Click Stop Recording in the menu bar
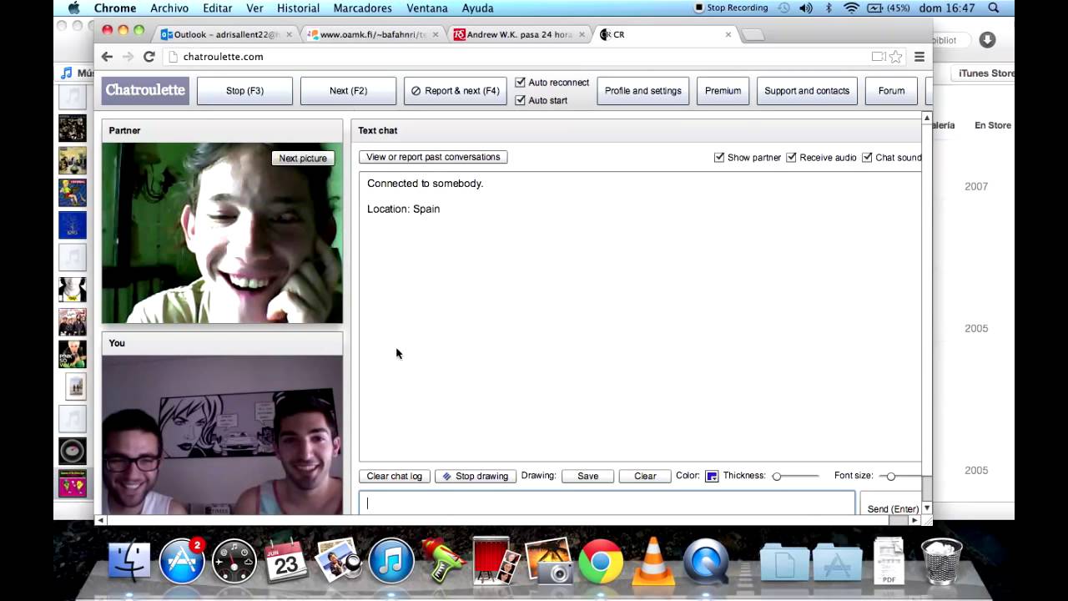Screen dimensions: 1068x601 731,8
